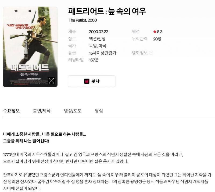
Task: Click the bold synopsis headline 그들을 위해 나는 일어선다!
Action: 26,141
